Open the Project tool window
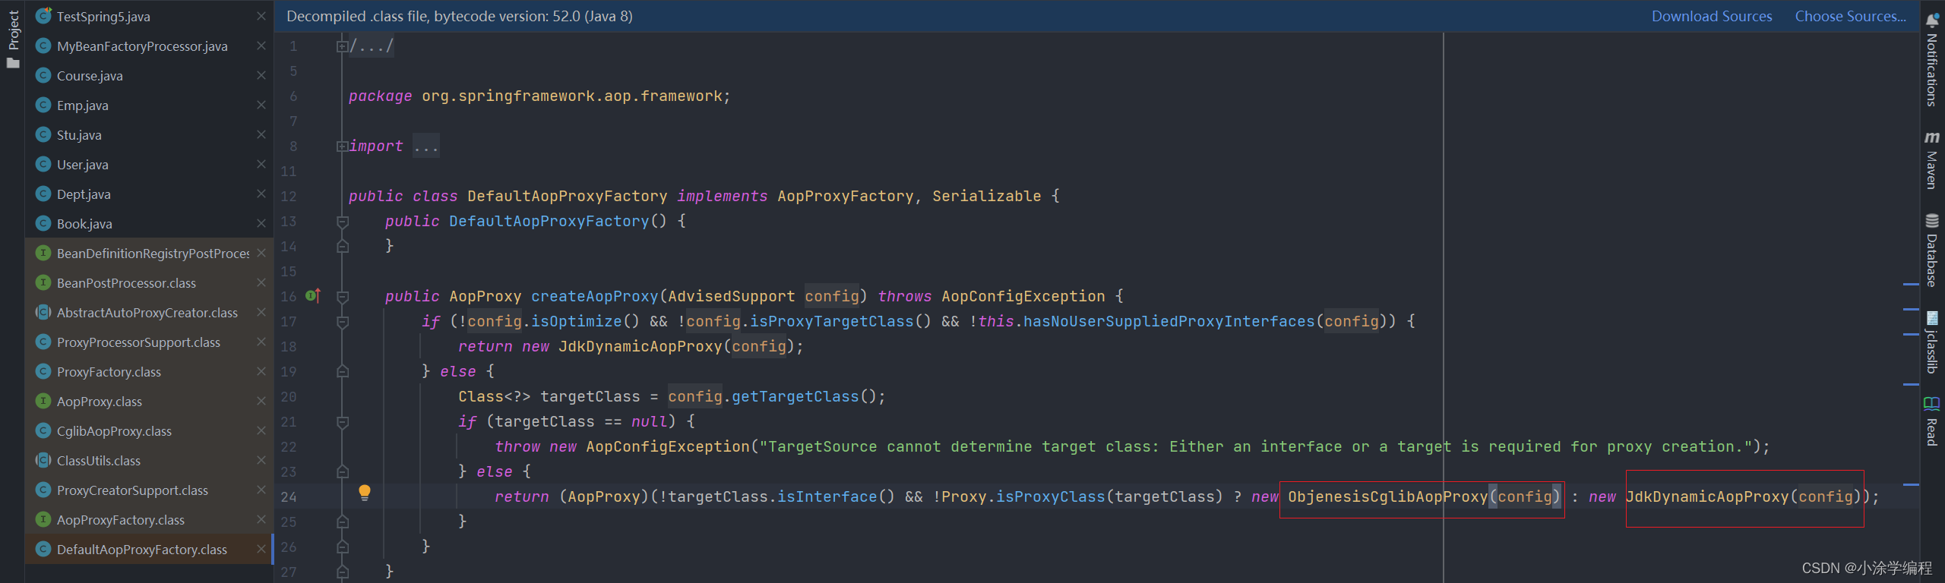1945x583 pixels. coord(13,38)
